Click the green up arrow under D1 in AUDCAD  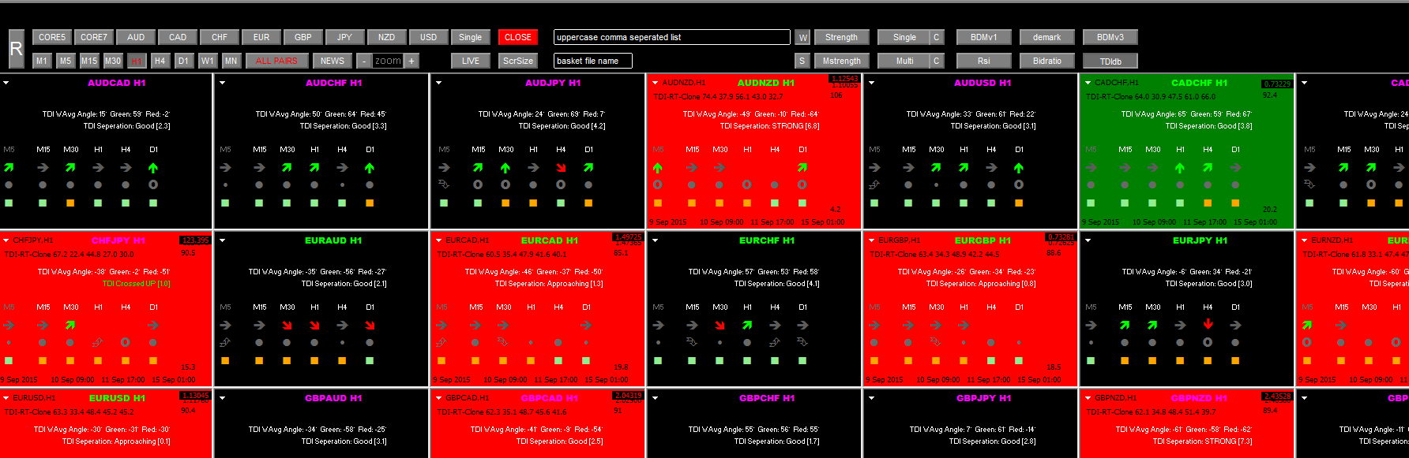153,168
